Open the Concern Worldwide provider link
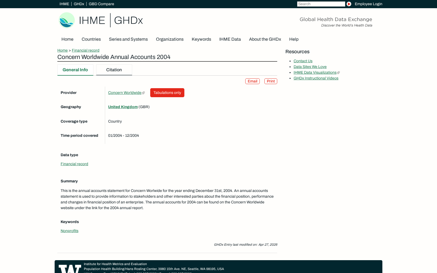This screenshot has width=437, height=273. point(125,93)
